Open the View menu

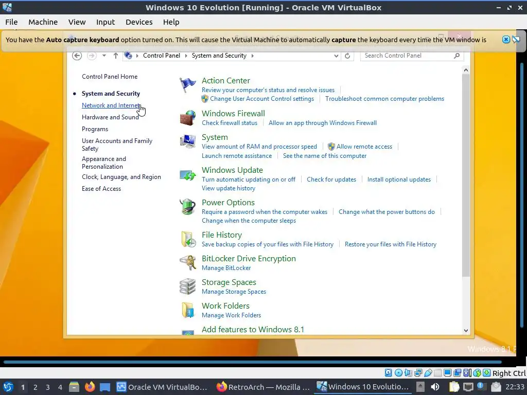(x=77, y=22)
